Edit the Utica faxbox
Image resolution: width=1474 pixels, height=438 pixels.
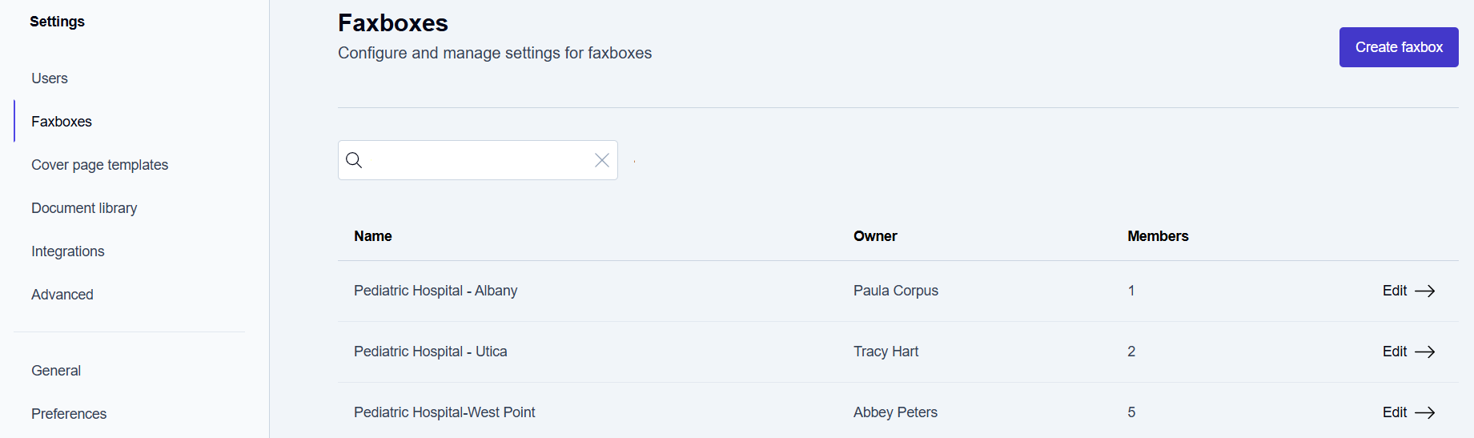click(1395, 352)
